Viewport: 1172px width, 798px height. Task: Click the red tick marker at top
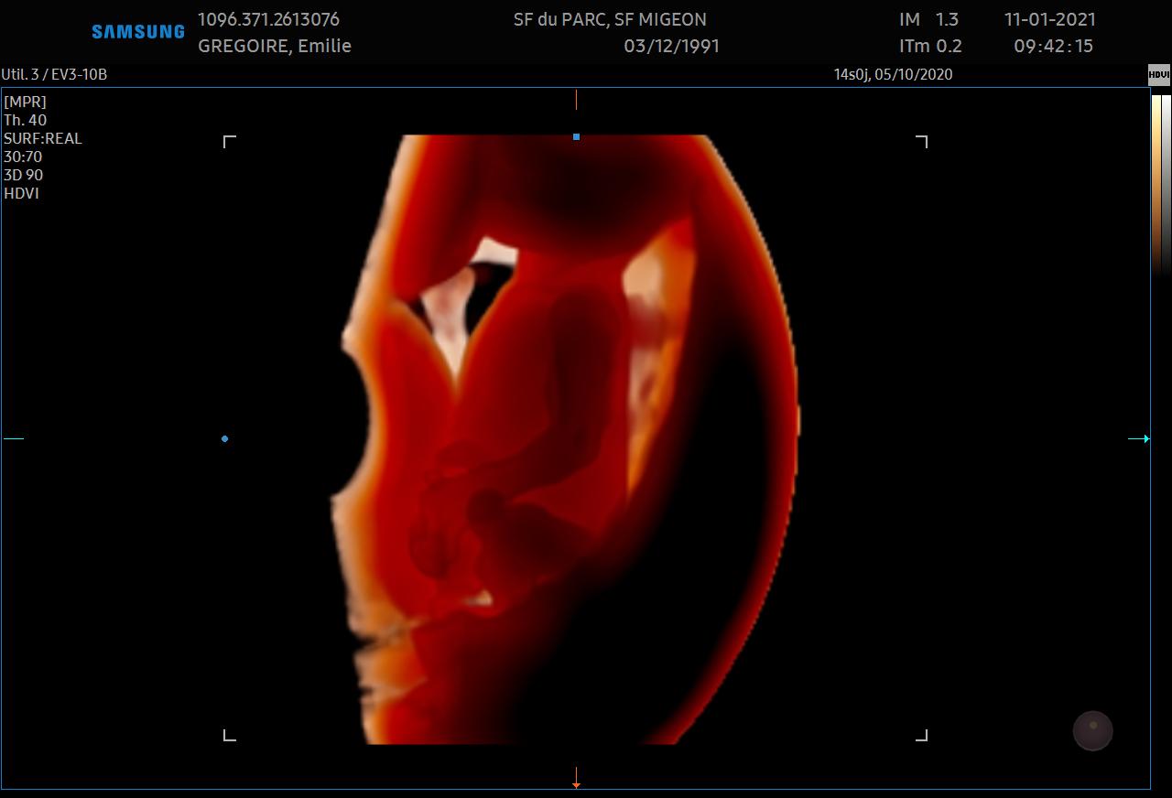click(576, 100)
